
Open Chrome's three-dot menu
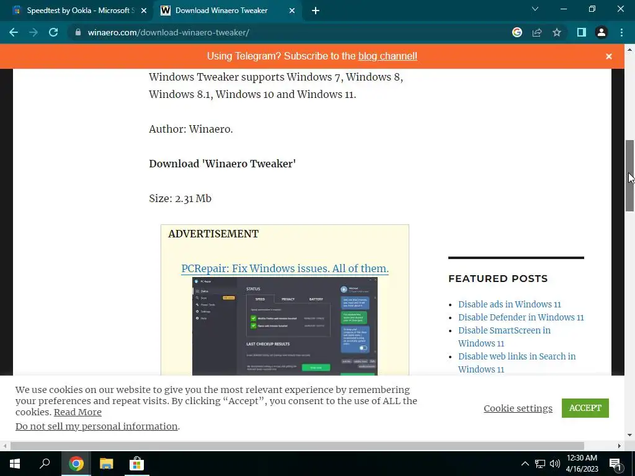621,32
